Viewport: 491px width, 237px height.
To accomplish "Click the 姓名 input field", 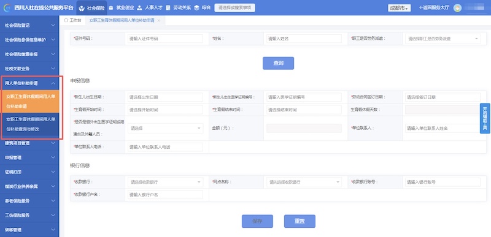I will tap(304, 39).
